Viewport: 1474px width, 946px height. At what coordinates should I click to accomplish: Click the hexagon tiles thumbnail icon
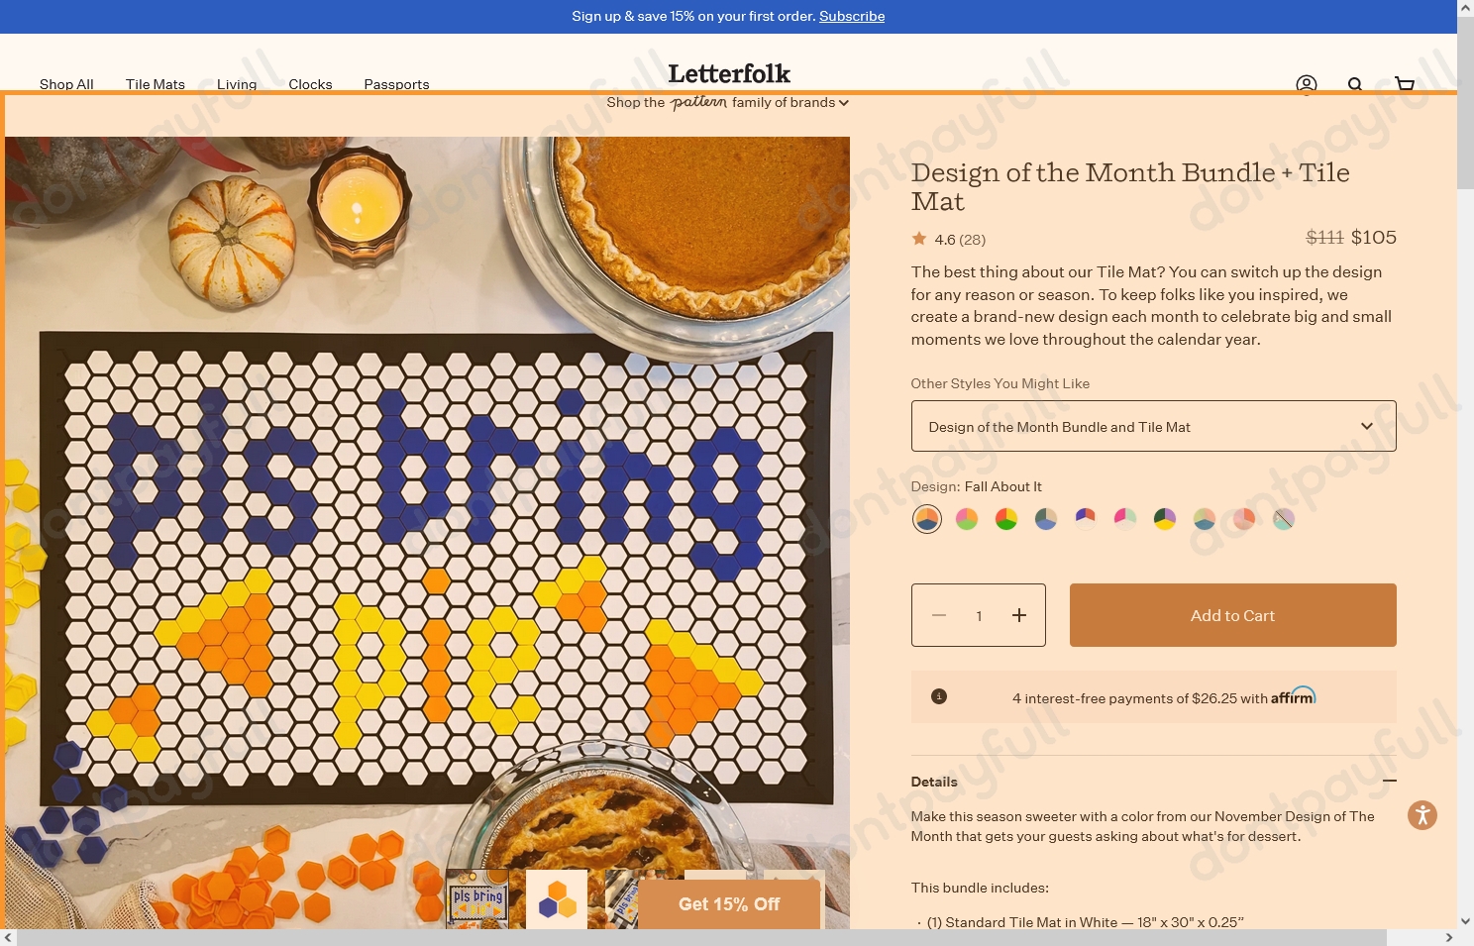(x=556, y=899)
